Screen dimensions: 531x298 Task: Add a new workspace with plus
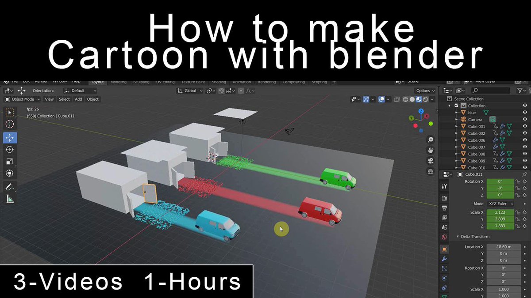click(x=334, y=82)
